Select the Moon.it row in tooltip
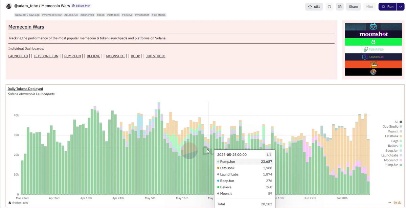406x208 pixels. click(245, 193)
